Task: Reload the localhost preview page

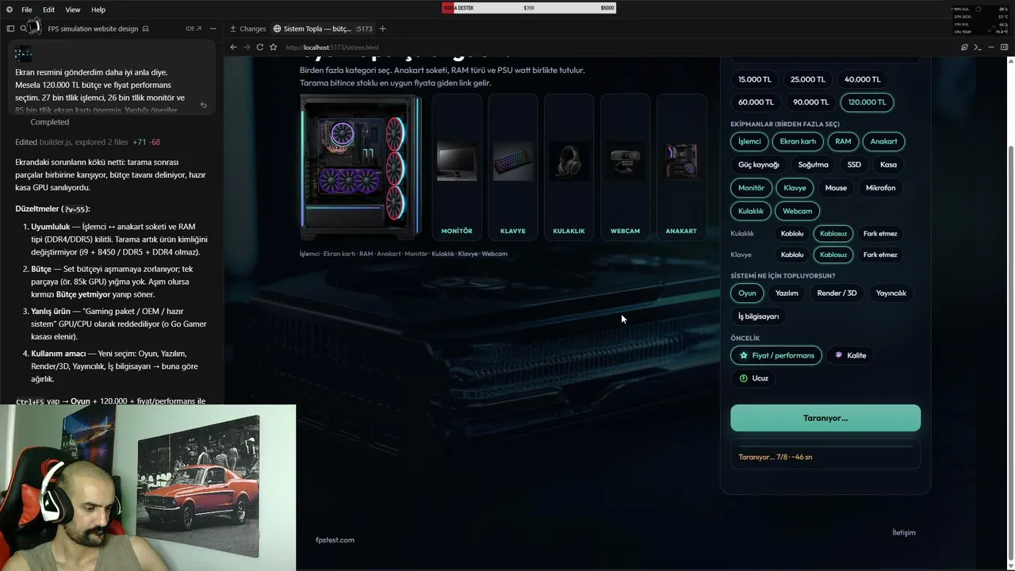Action: tap(260, 47)
